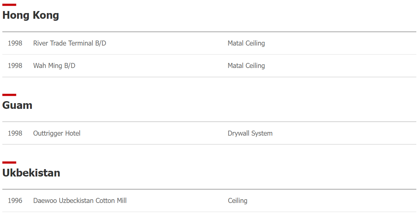Image resolution: width=418 pixels, height=213 pixels.
Task: Click year 1998 beside River Trade Terminal
Action: pyautogui.click(x=15, y=43)
